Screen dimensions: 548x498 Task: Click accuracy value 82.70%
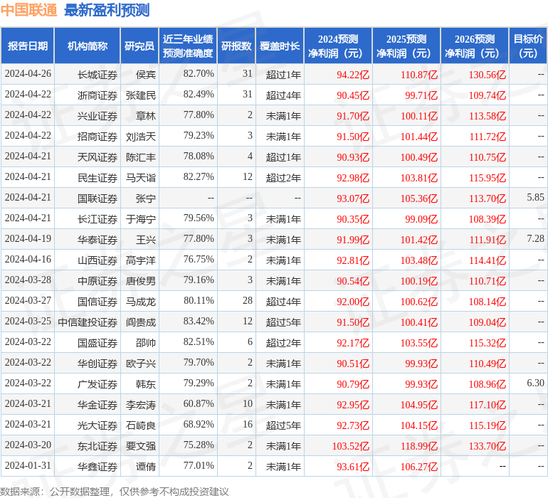click(x=199, y=73)
